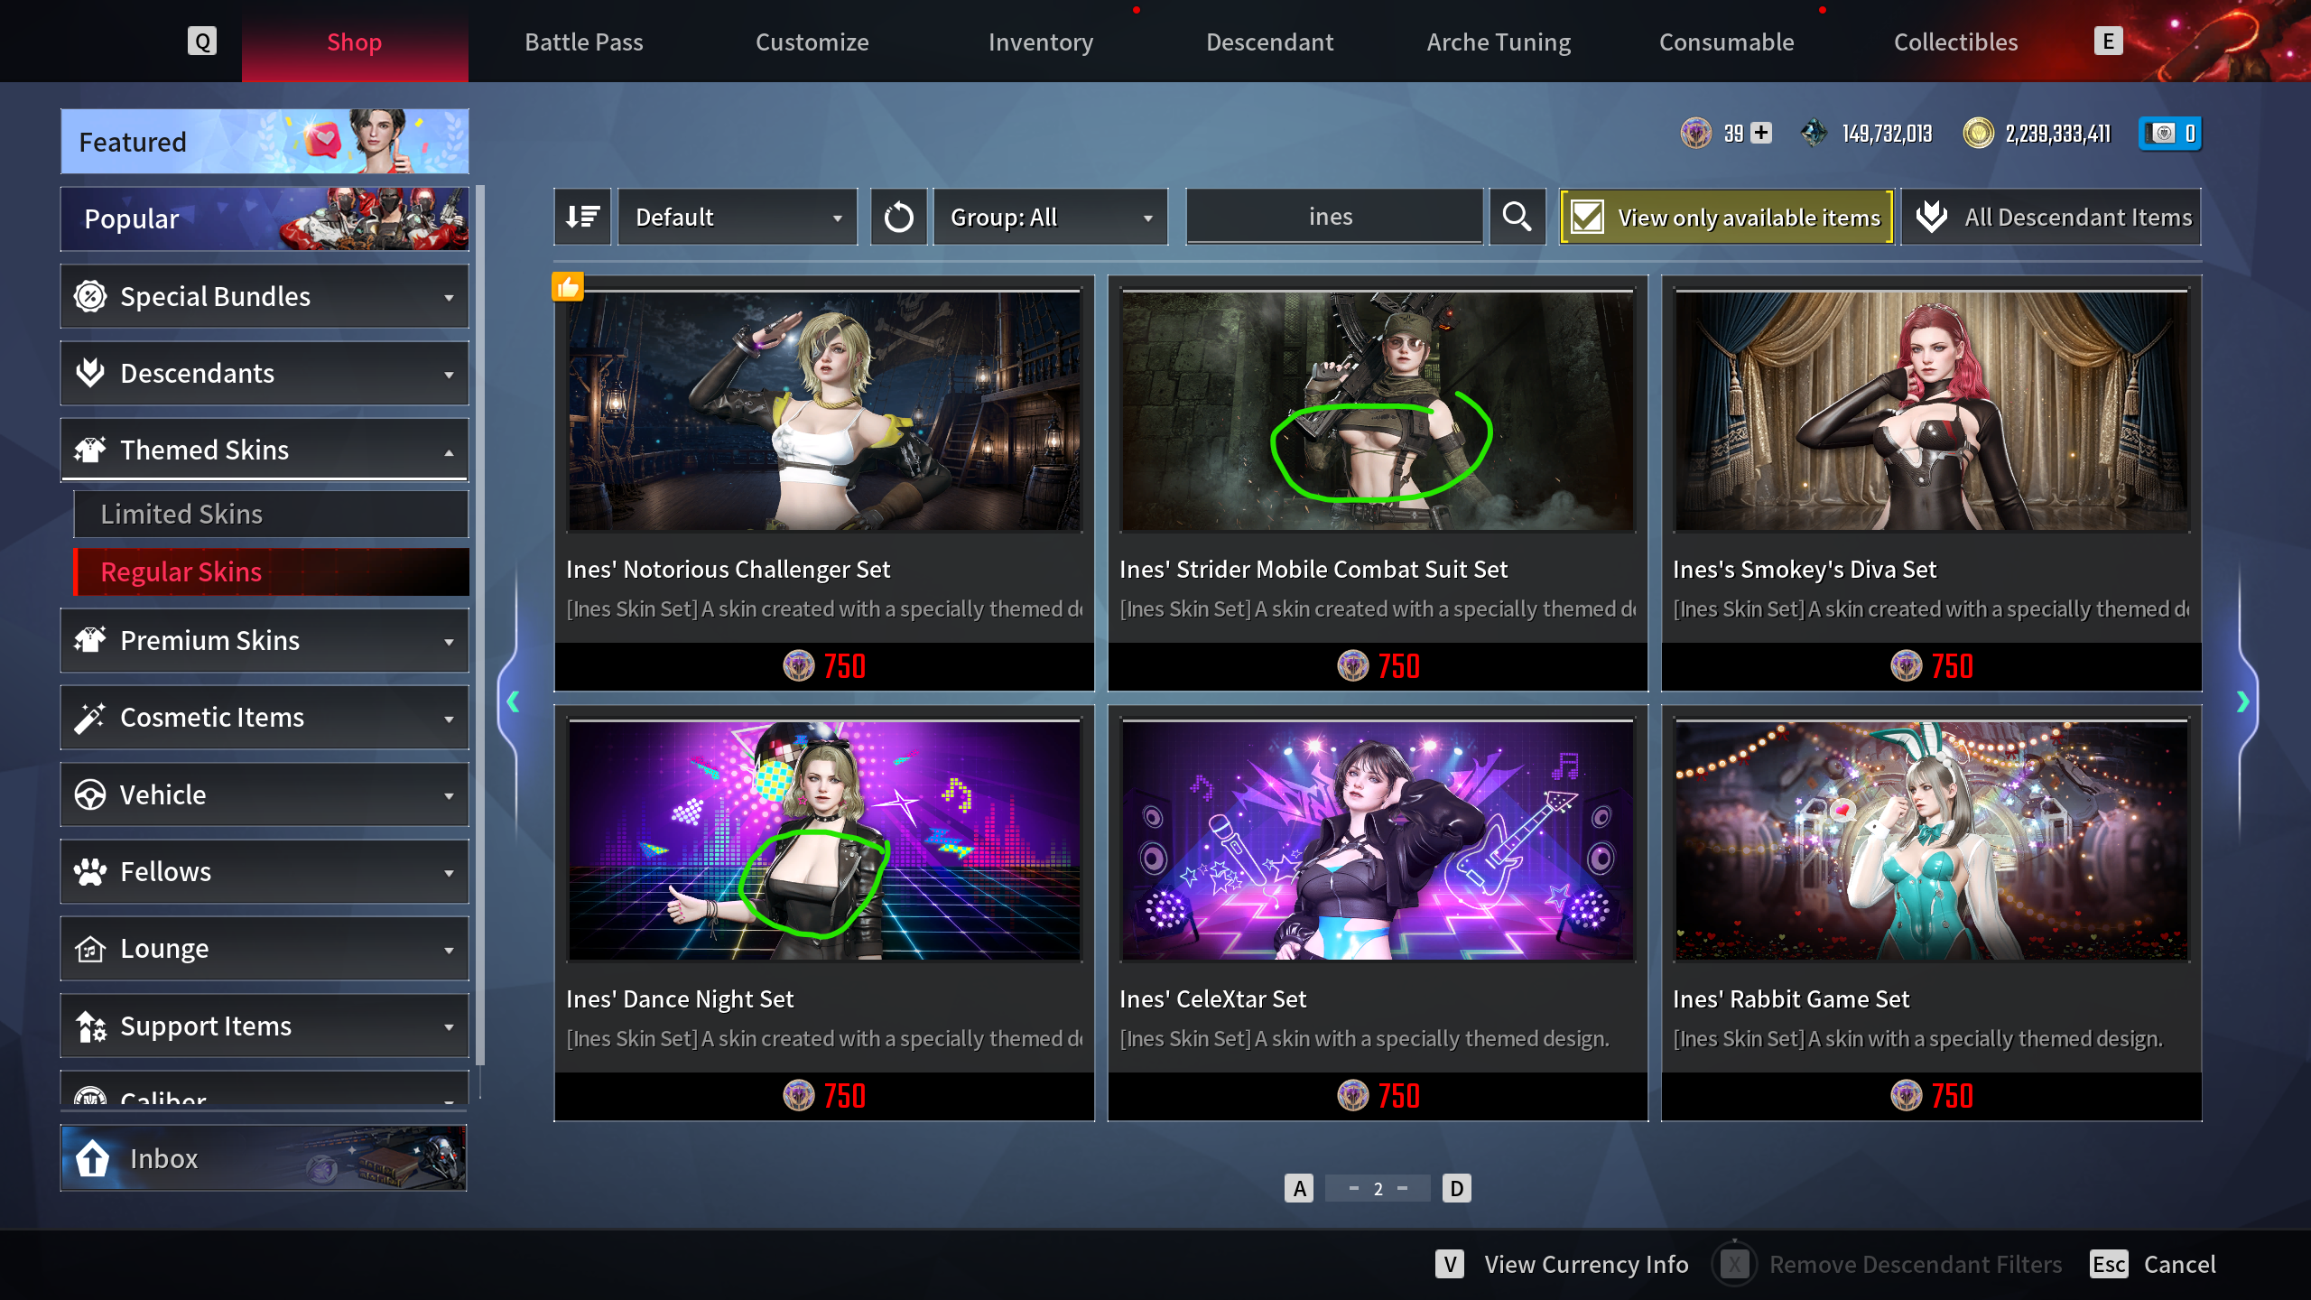Switch to the Customize tab

click(x=812, y=42)
